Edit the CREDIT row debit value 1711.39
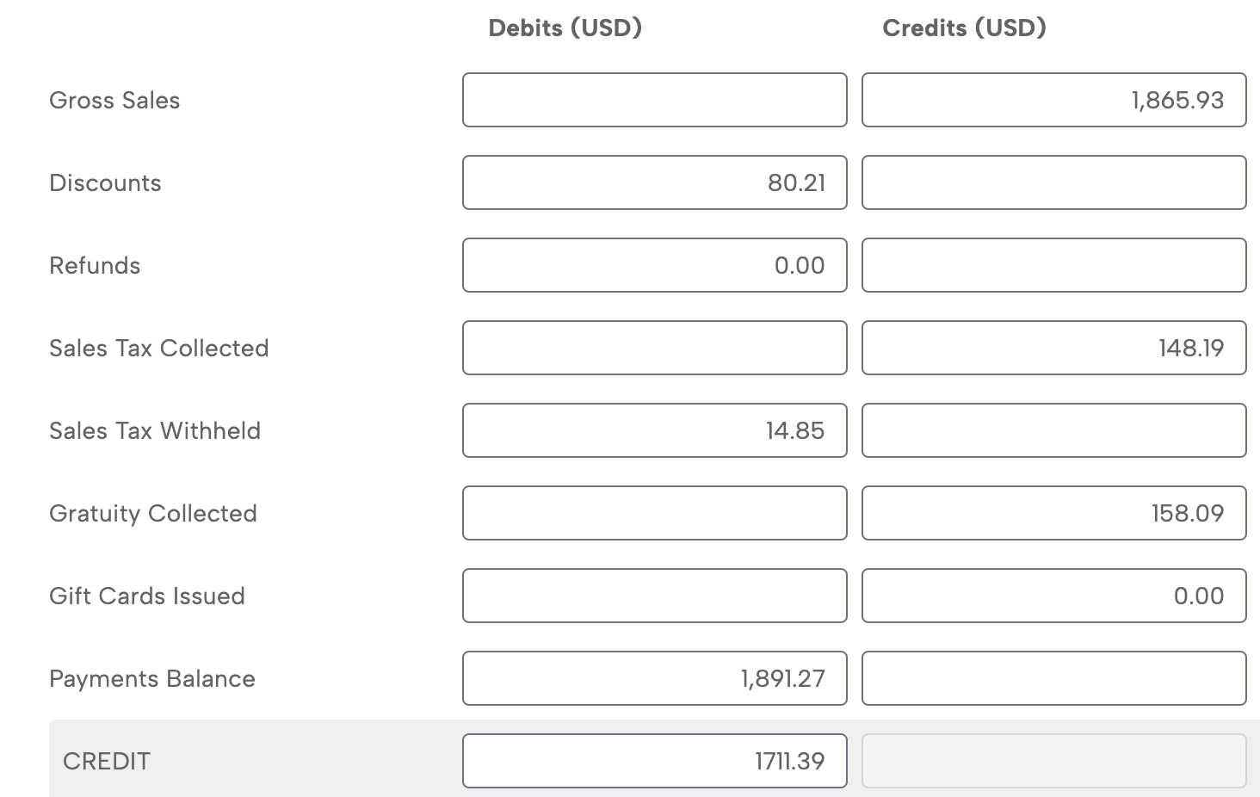Screen dimensions: 1260x797 (x=654, y=761)
